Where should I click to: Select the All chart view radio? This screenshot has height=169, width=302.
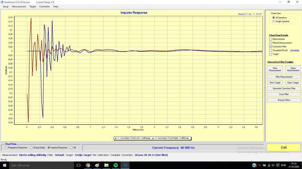72,148
